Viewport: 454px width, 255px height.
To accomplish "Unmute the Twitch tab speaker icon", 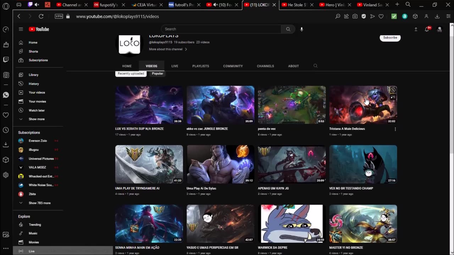I will pyautogui.click(x=37, y=5).
